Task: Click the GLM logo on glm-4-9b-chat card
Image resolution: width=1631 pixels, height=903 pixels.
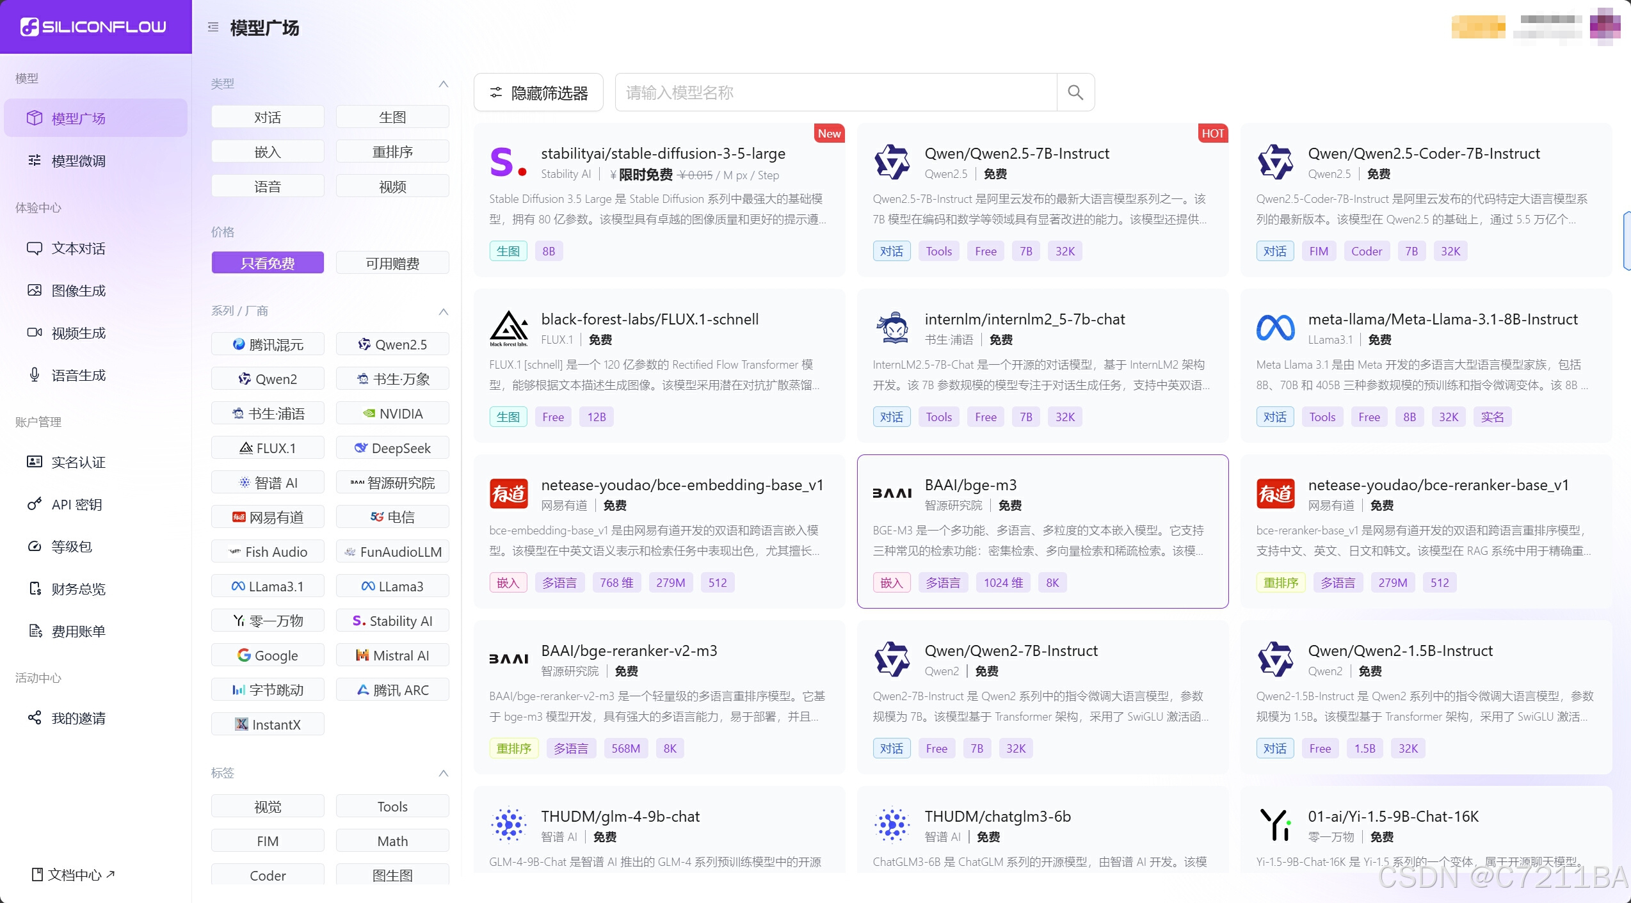Action: point(509,825)
